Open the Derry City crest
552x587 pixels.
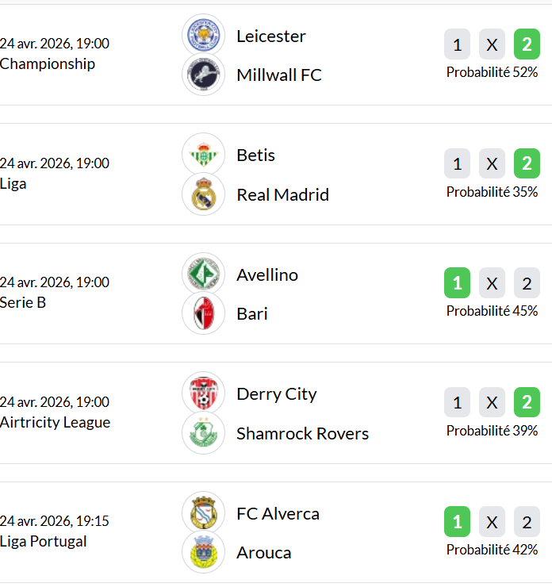click(x=203, y=393)
